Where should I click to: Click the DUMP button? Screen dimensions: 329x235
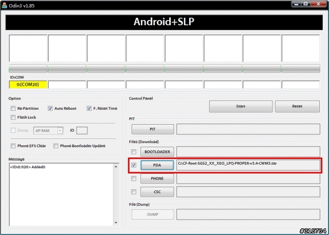click(153, 214)
